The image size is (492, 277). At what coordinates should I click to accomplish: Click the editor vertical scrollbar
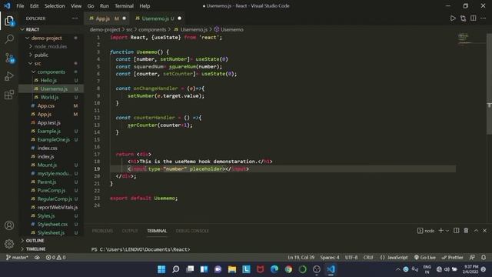(x=489, y=84)
